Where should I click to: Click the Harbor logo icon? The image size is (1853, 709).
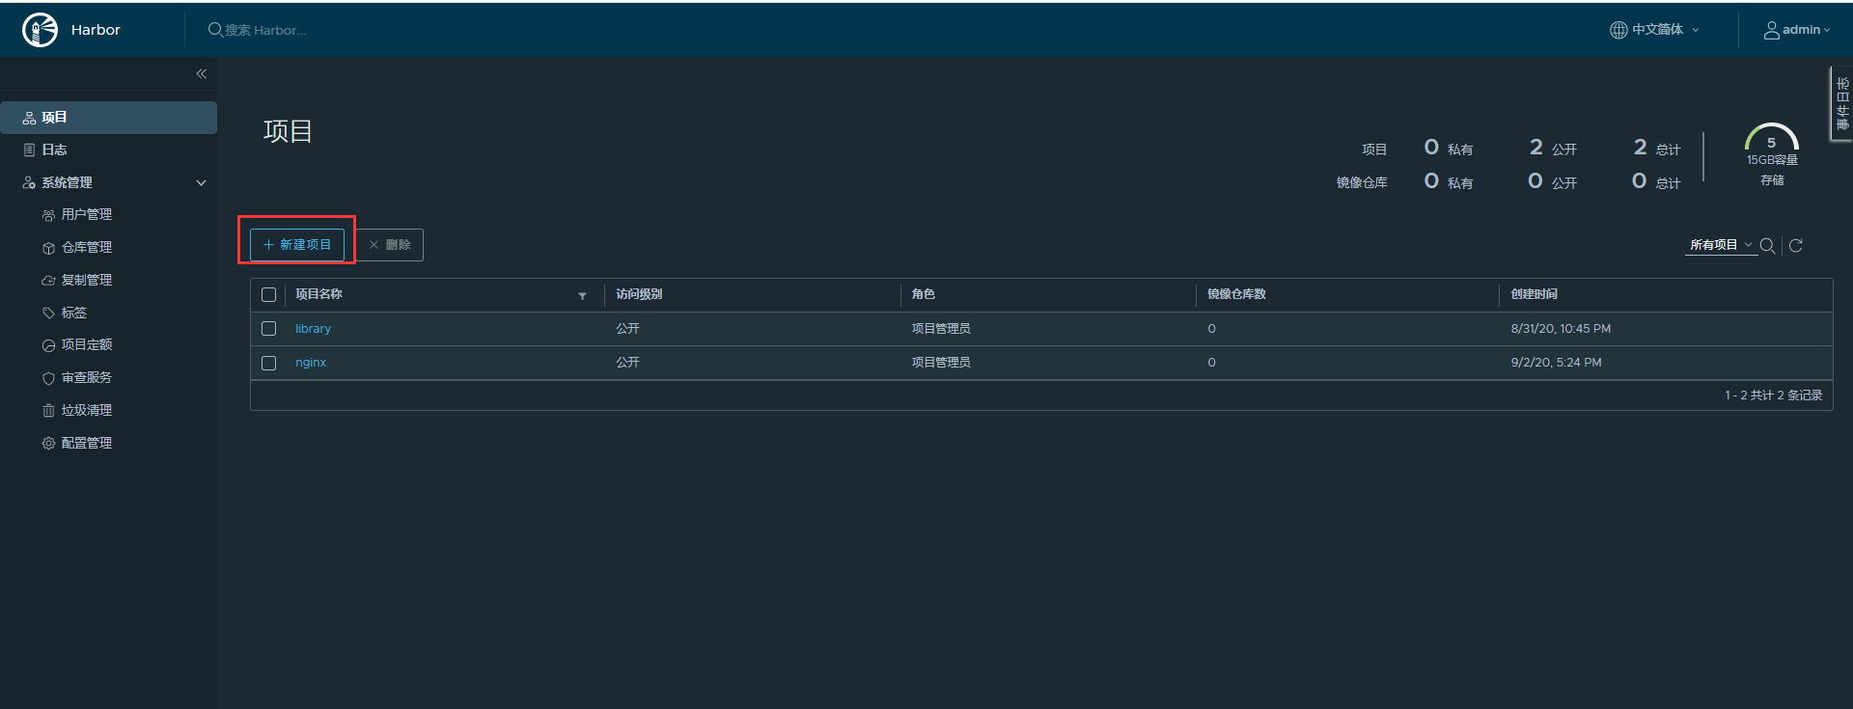coord(40,30)
